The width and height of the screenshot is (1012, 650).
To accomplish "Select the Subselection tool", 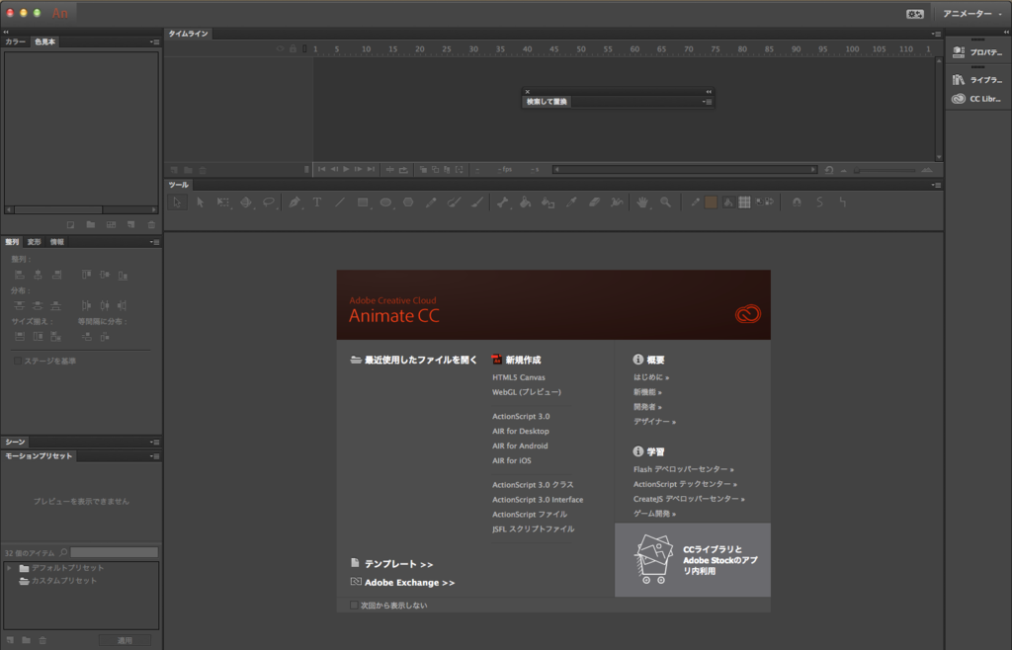I will tap(200, 203).
